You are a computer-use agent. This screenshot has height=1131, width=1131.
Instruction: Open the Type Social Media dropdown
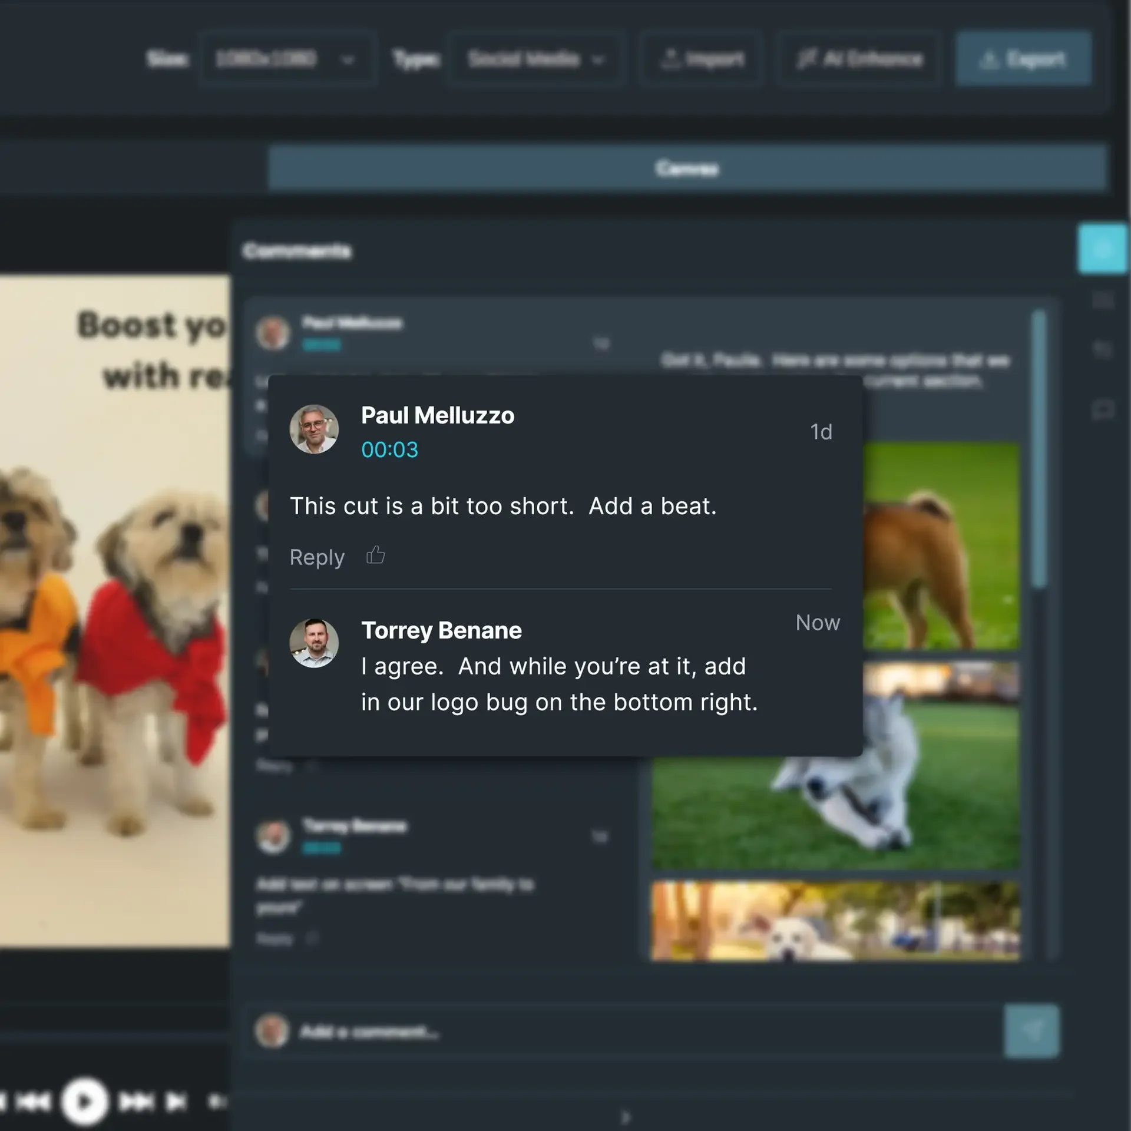(x=535, y=59)
